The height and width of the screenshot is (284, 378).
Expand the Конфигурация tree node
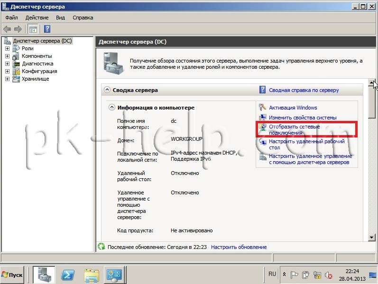[x=7, y=71]
